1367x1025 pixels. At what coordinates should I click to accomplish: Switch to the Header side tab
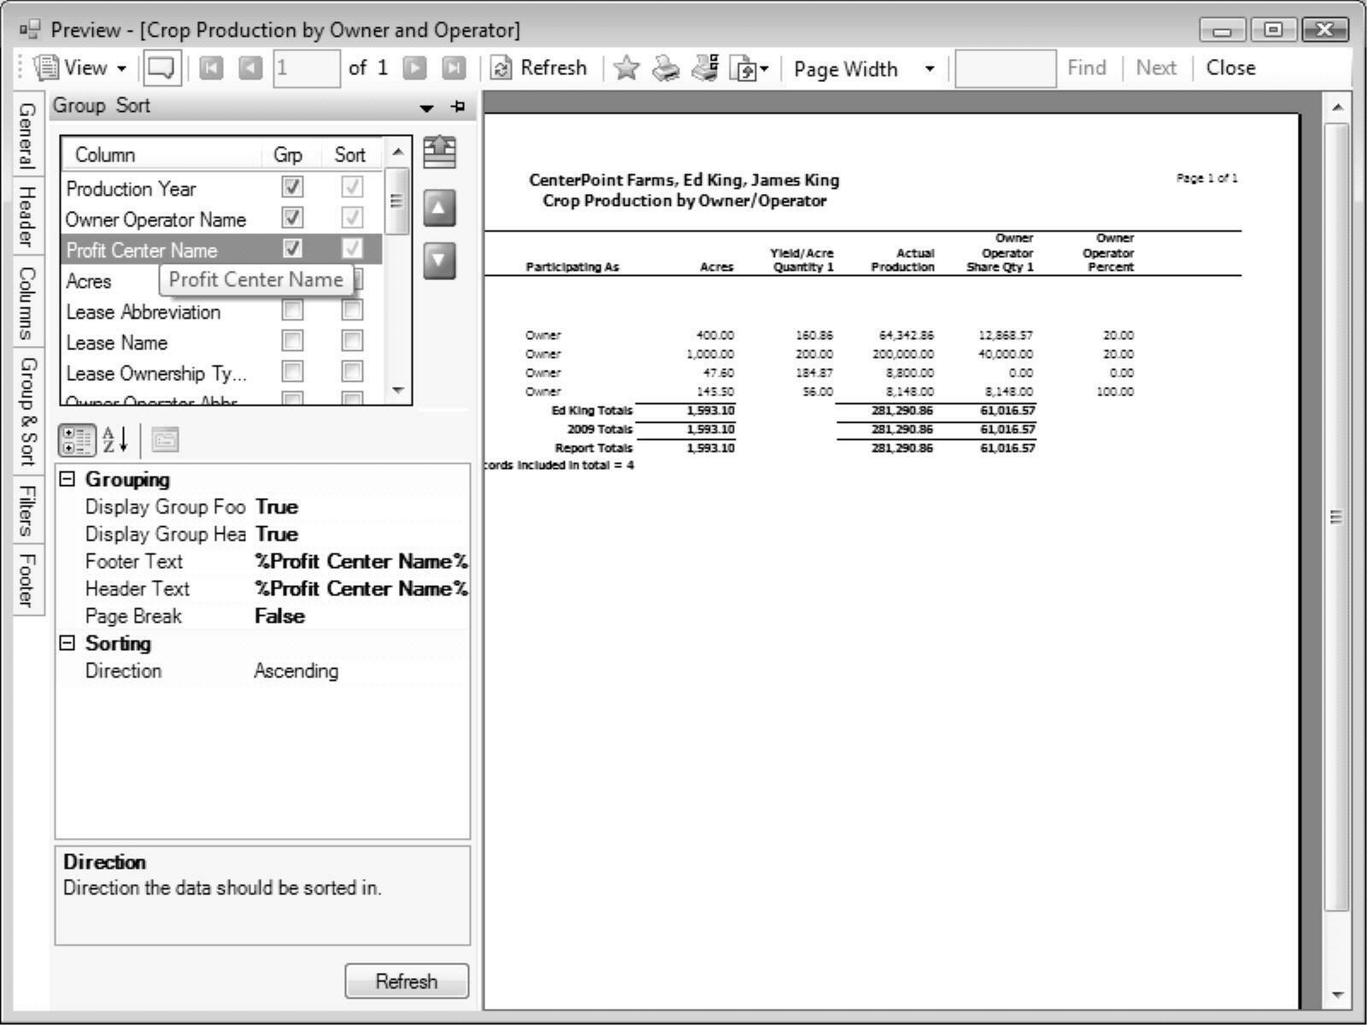point(28,216)
